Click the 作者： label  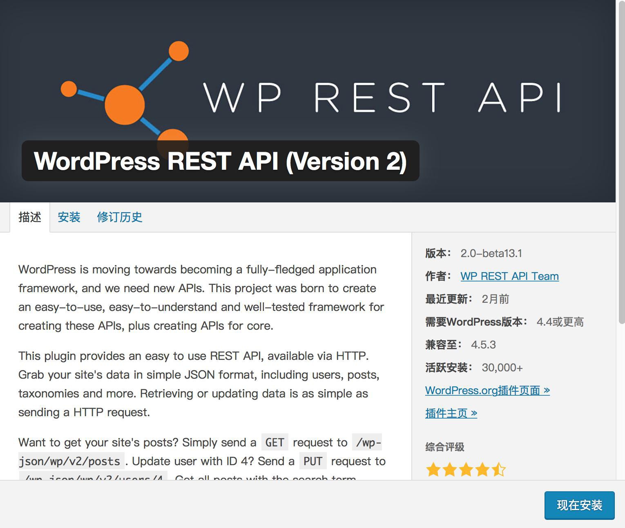pos(438,276)
